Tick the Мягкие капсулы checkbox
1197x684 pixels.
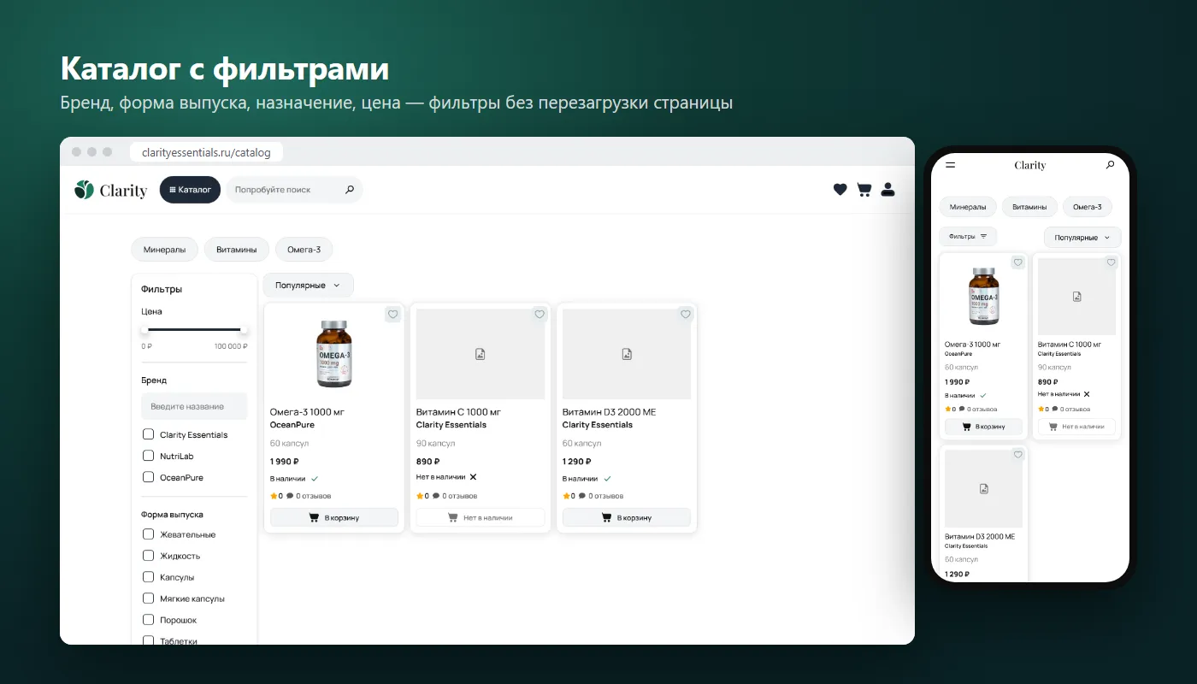tap(148, 598)
